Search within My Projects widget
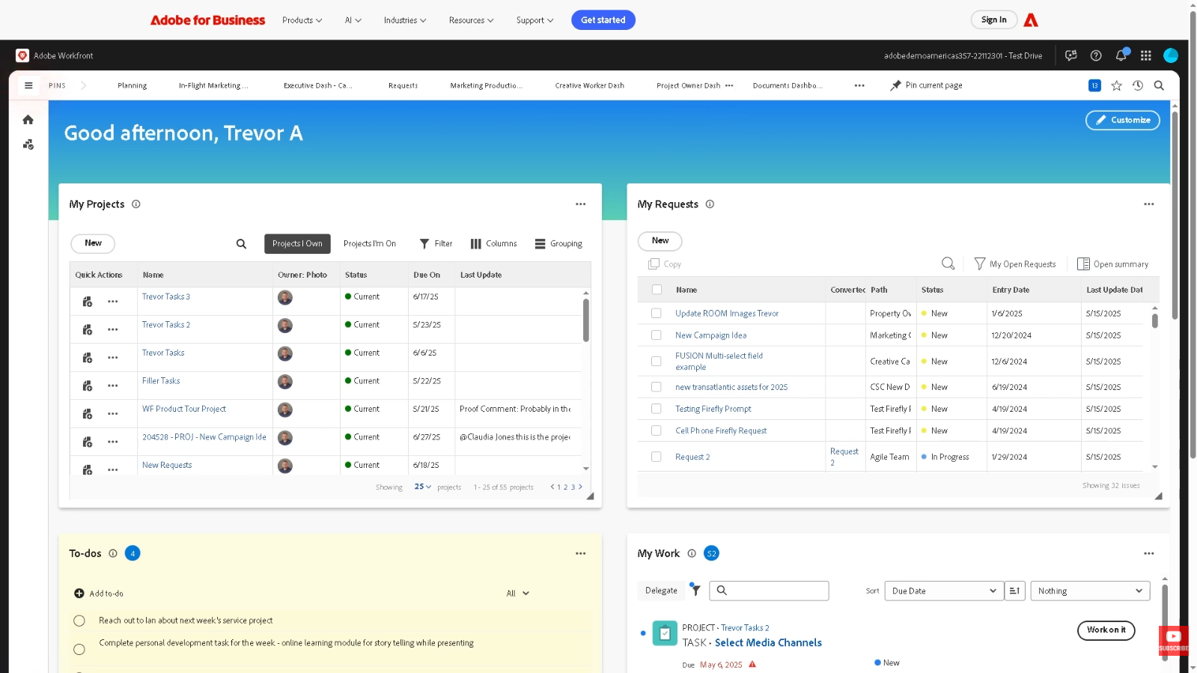This screenshot has height=673, width=1197. tap(241, 243)
